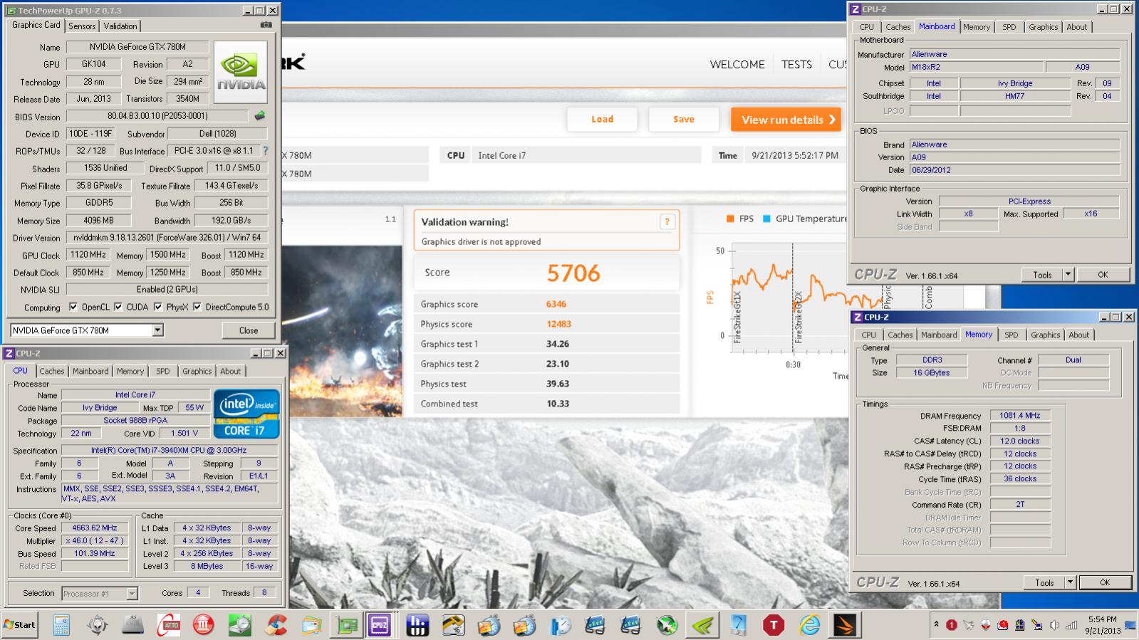Go to the 3DMark WELCOME section
Image resolution: width=1139 pixels, height=640 pixels.
tap(737, 64)
